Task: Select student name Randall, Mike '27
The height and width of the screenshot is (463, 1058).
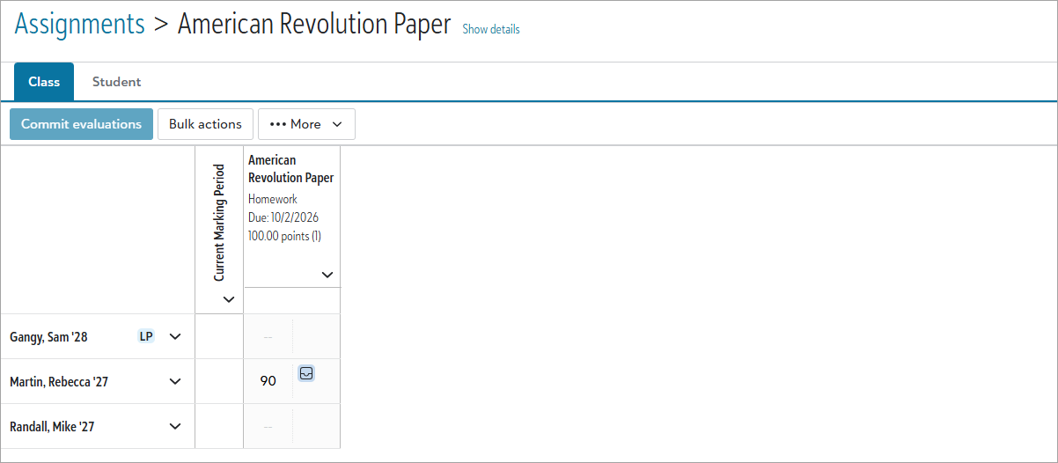Action: coord(52,426)
